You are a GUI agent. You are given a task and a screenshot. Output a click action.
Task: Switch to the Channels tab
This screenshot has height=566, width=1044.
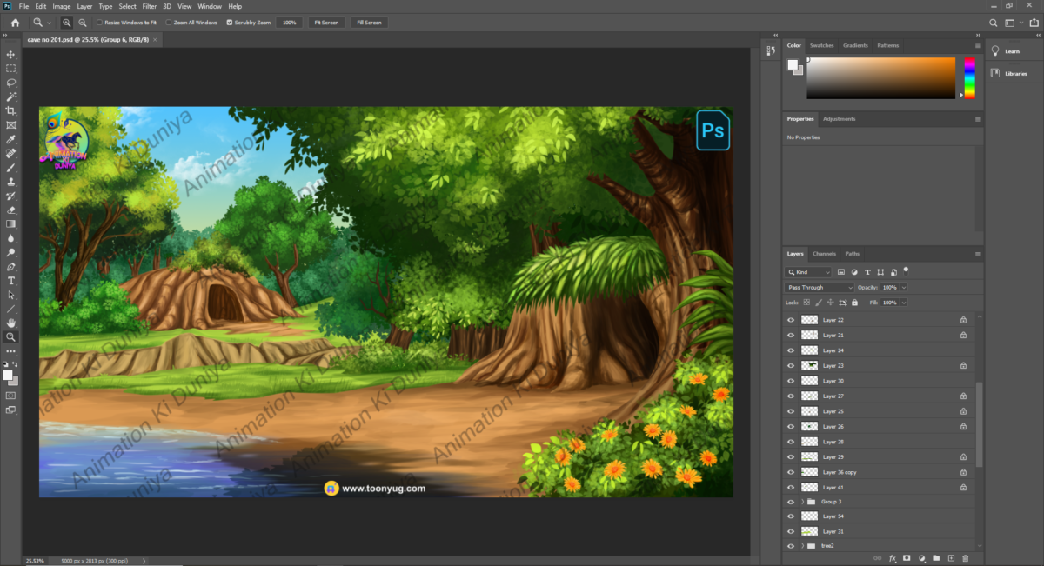point(823,254)
